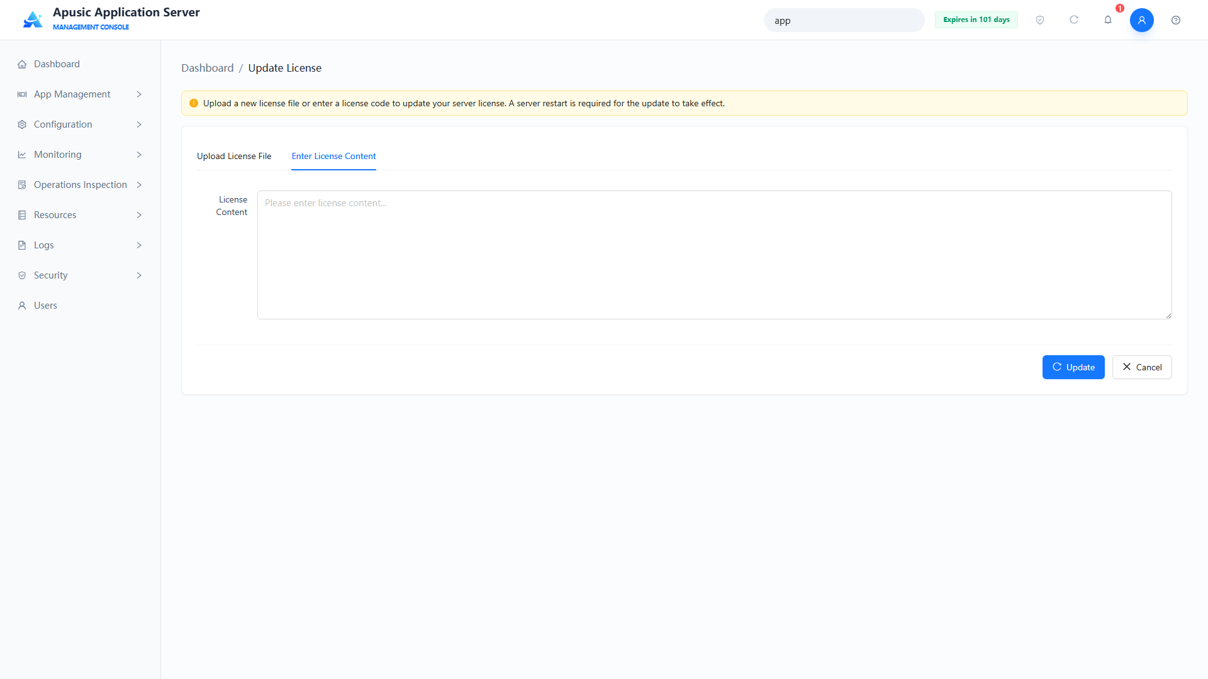Click the red notification count badge
The width and height of the screenshot is (1208, 679).
coord(1120,8)
